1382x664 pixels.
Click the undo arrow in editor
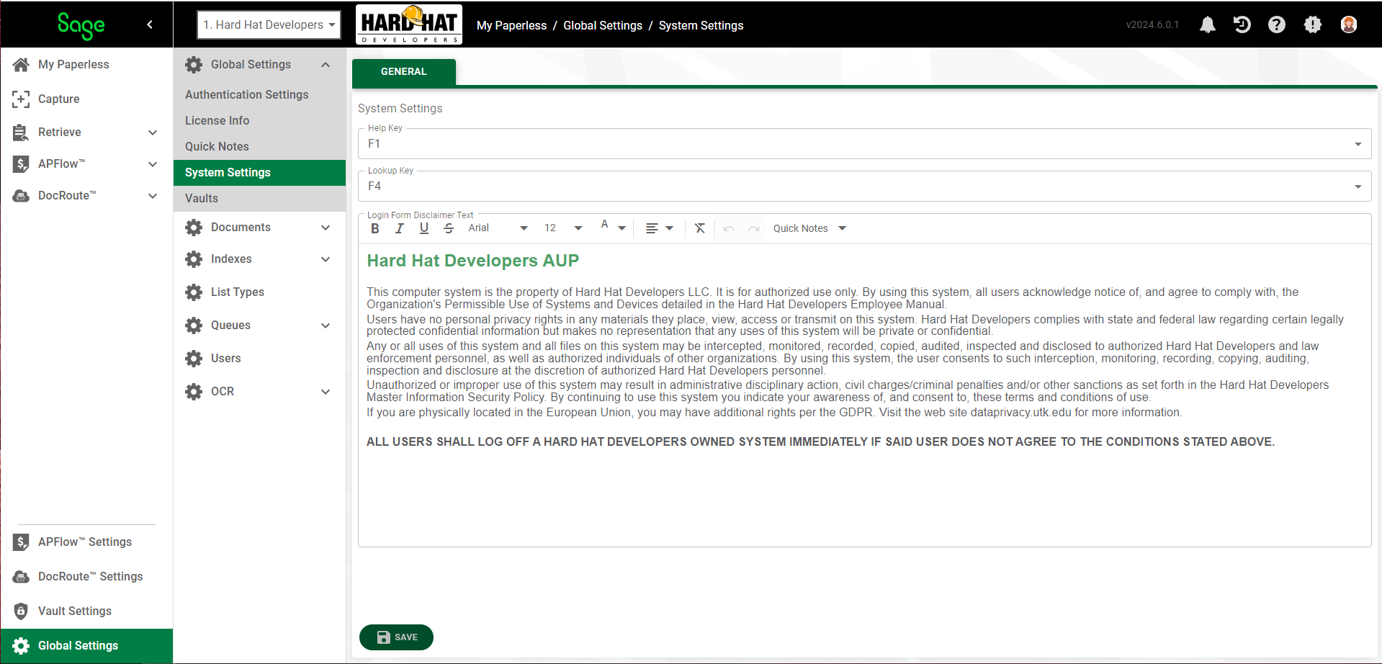point(729,228)
